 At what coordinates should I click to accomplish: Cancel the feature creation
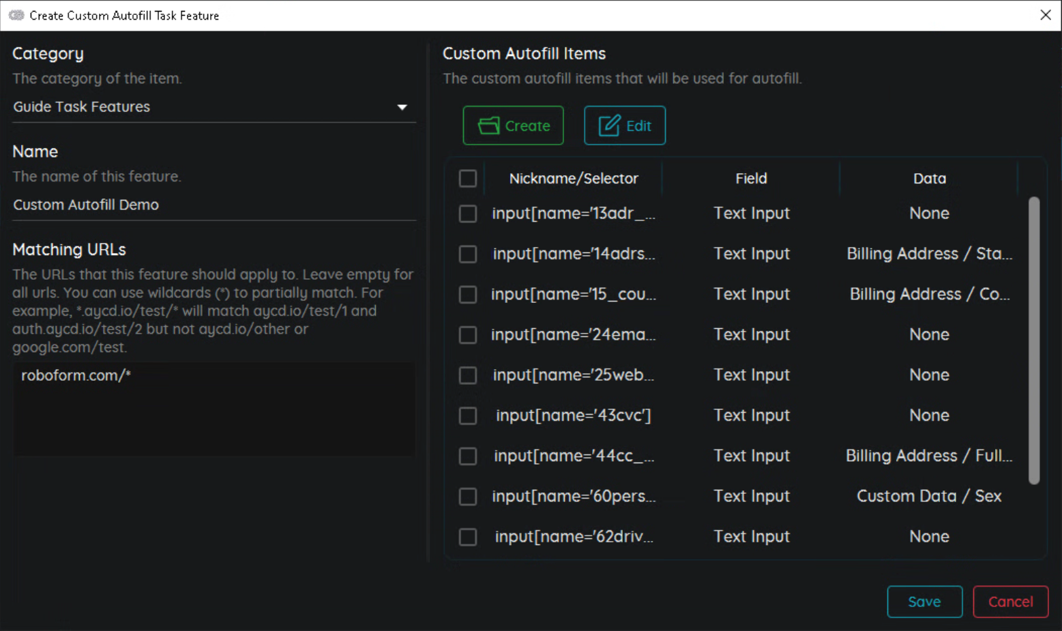[x=1010, y=602]
